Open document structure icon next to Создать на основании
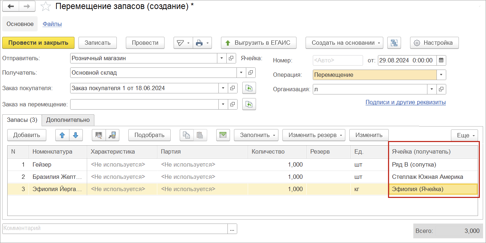The image size is (486, 243). [x=394, y=43]
